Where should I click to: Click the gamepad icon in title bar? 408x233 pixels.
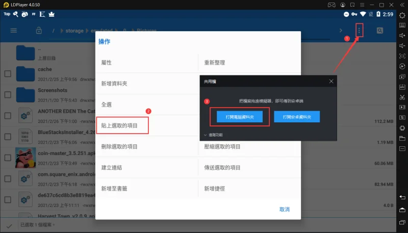(331, 5)
